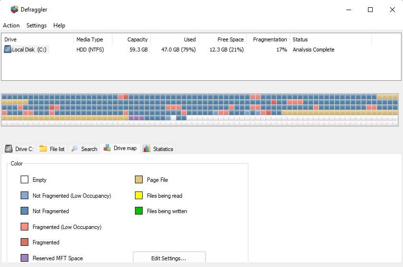Sort drives by Fragmentation column header
The height and width of the screenshot is (267, 403).
[x=270, y=39]
